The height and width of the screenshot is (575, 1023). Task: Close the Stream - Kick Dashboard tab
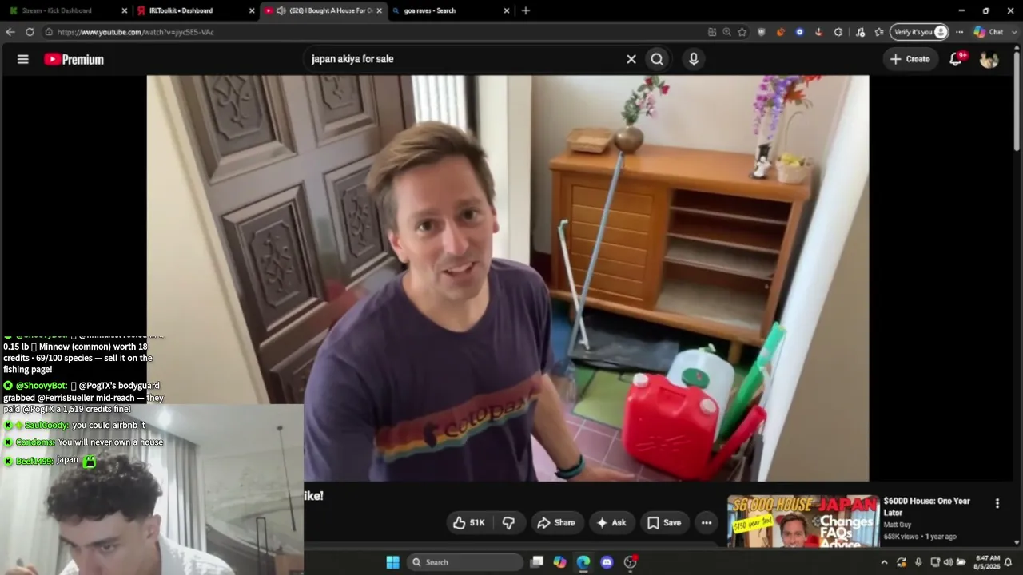(x=125, y=10)
